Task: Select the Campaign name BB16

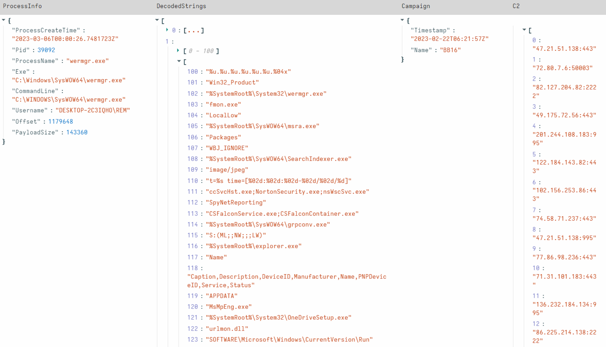Action: coord(451,50)
